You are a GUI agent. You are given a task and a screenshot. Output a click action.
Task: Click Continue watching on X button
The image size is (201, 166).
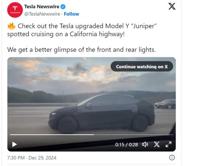point(142,67)
